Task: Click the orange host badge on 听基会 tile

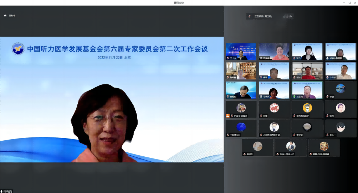Action: 227,116
